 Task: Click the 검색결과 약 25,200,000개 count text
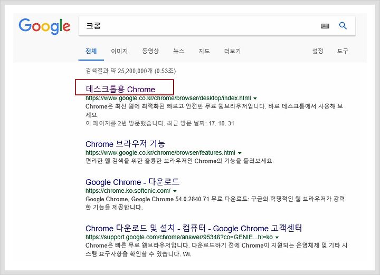tap(131, 71)
